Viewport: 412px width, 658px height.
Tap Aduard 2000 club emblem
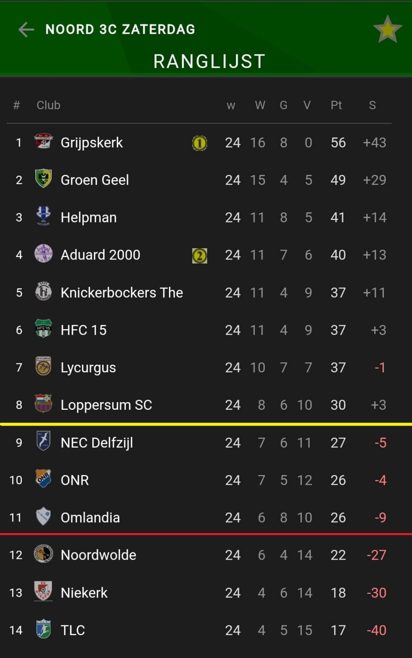[x=43, y=254]
